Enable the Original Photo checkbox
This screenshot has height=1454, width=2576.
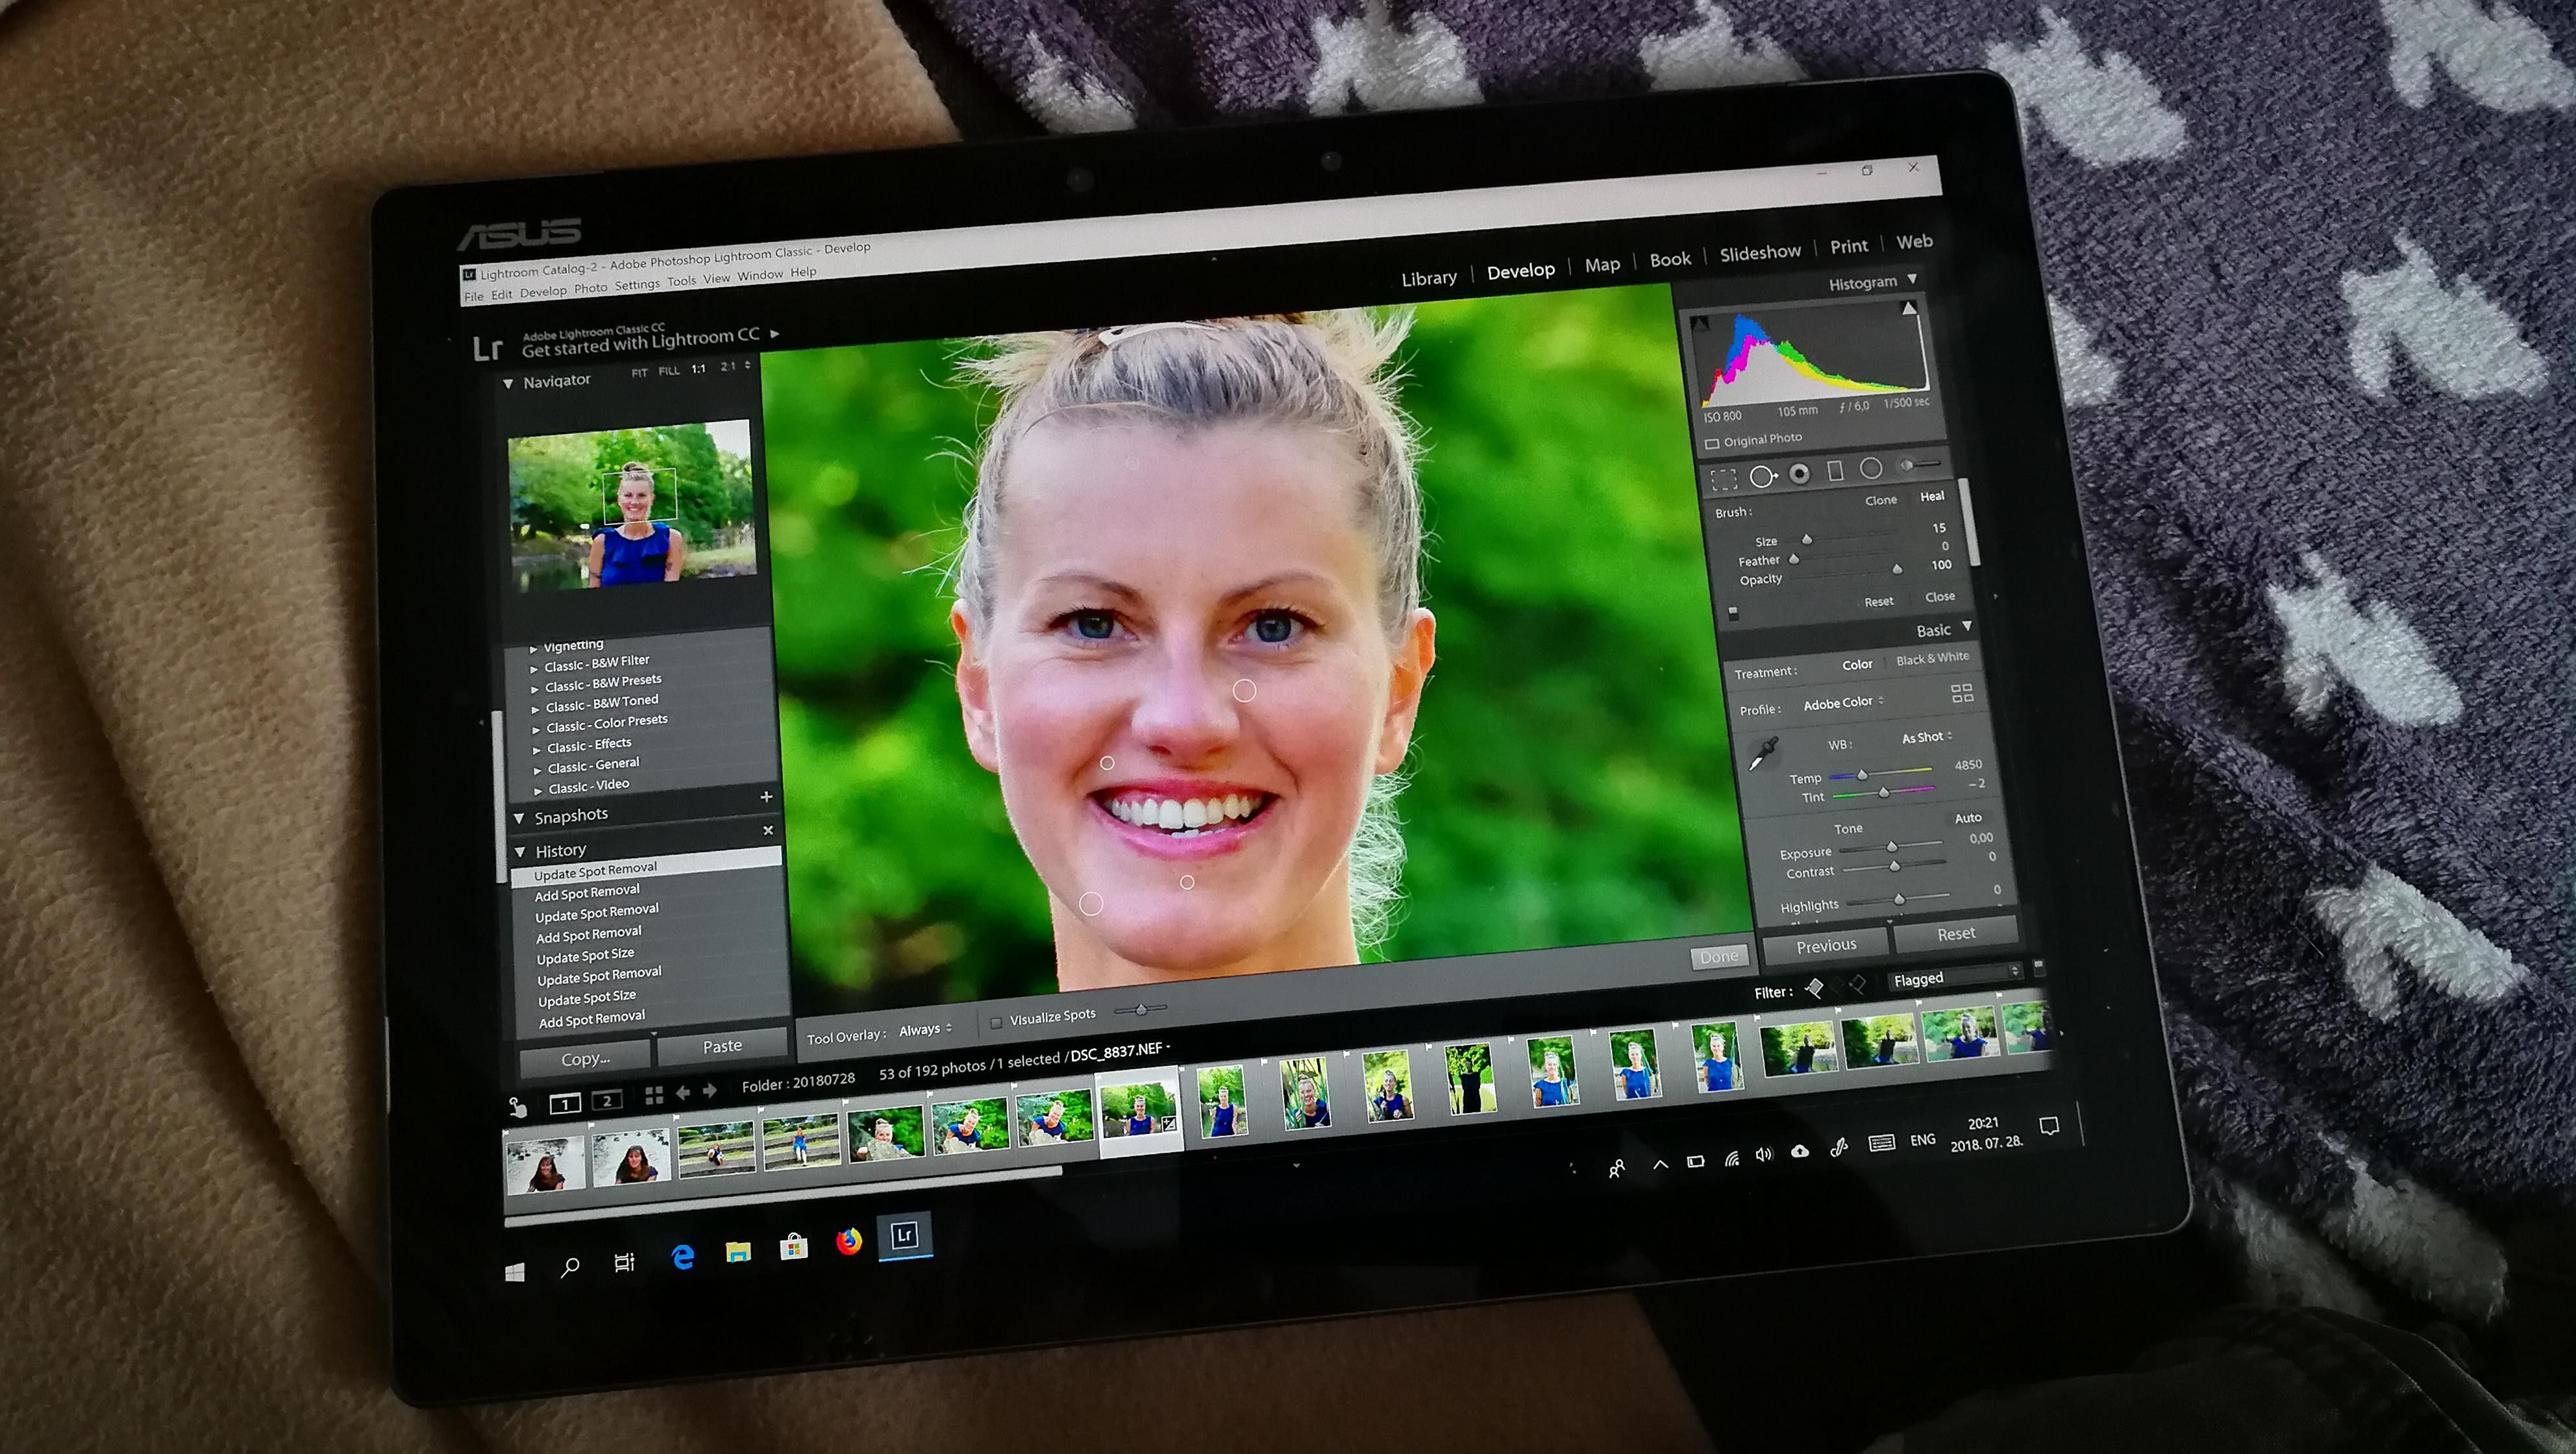1711,443
